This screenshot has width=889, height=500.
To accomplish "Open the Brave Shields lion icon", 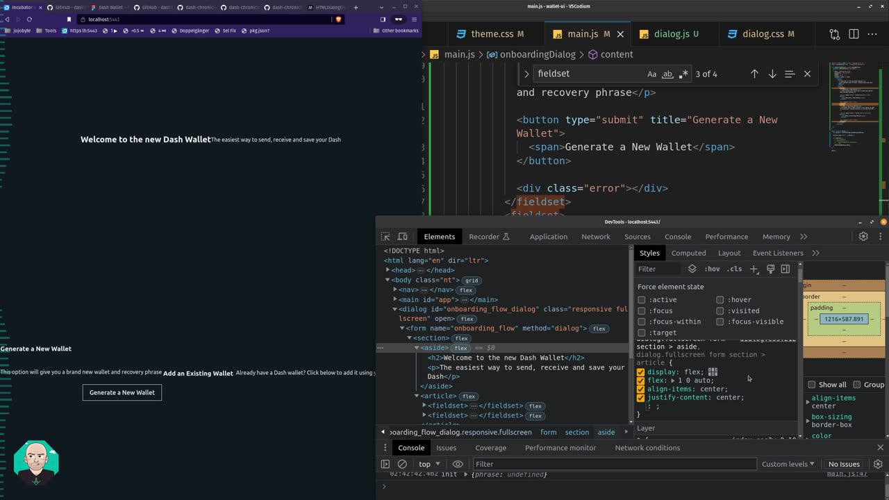I will 338,19.
